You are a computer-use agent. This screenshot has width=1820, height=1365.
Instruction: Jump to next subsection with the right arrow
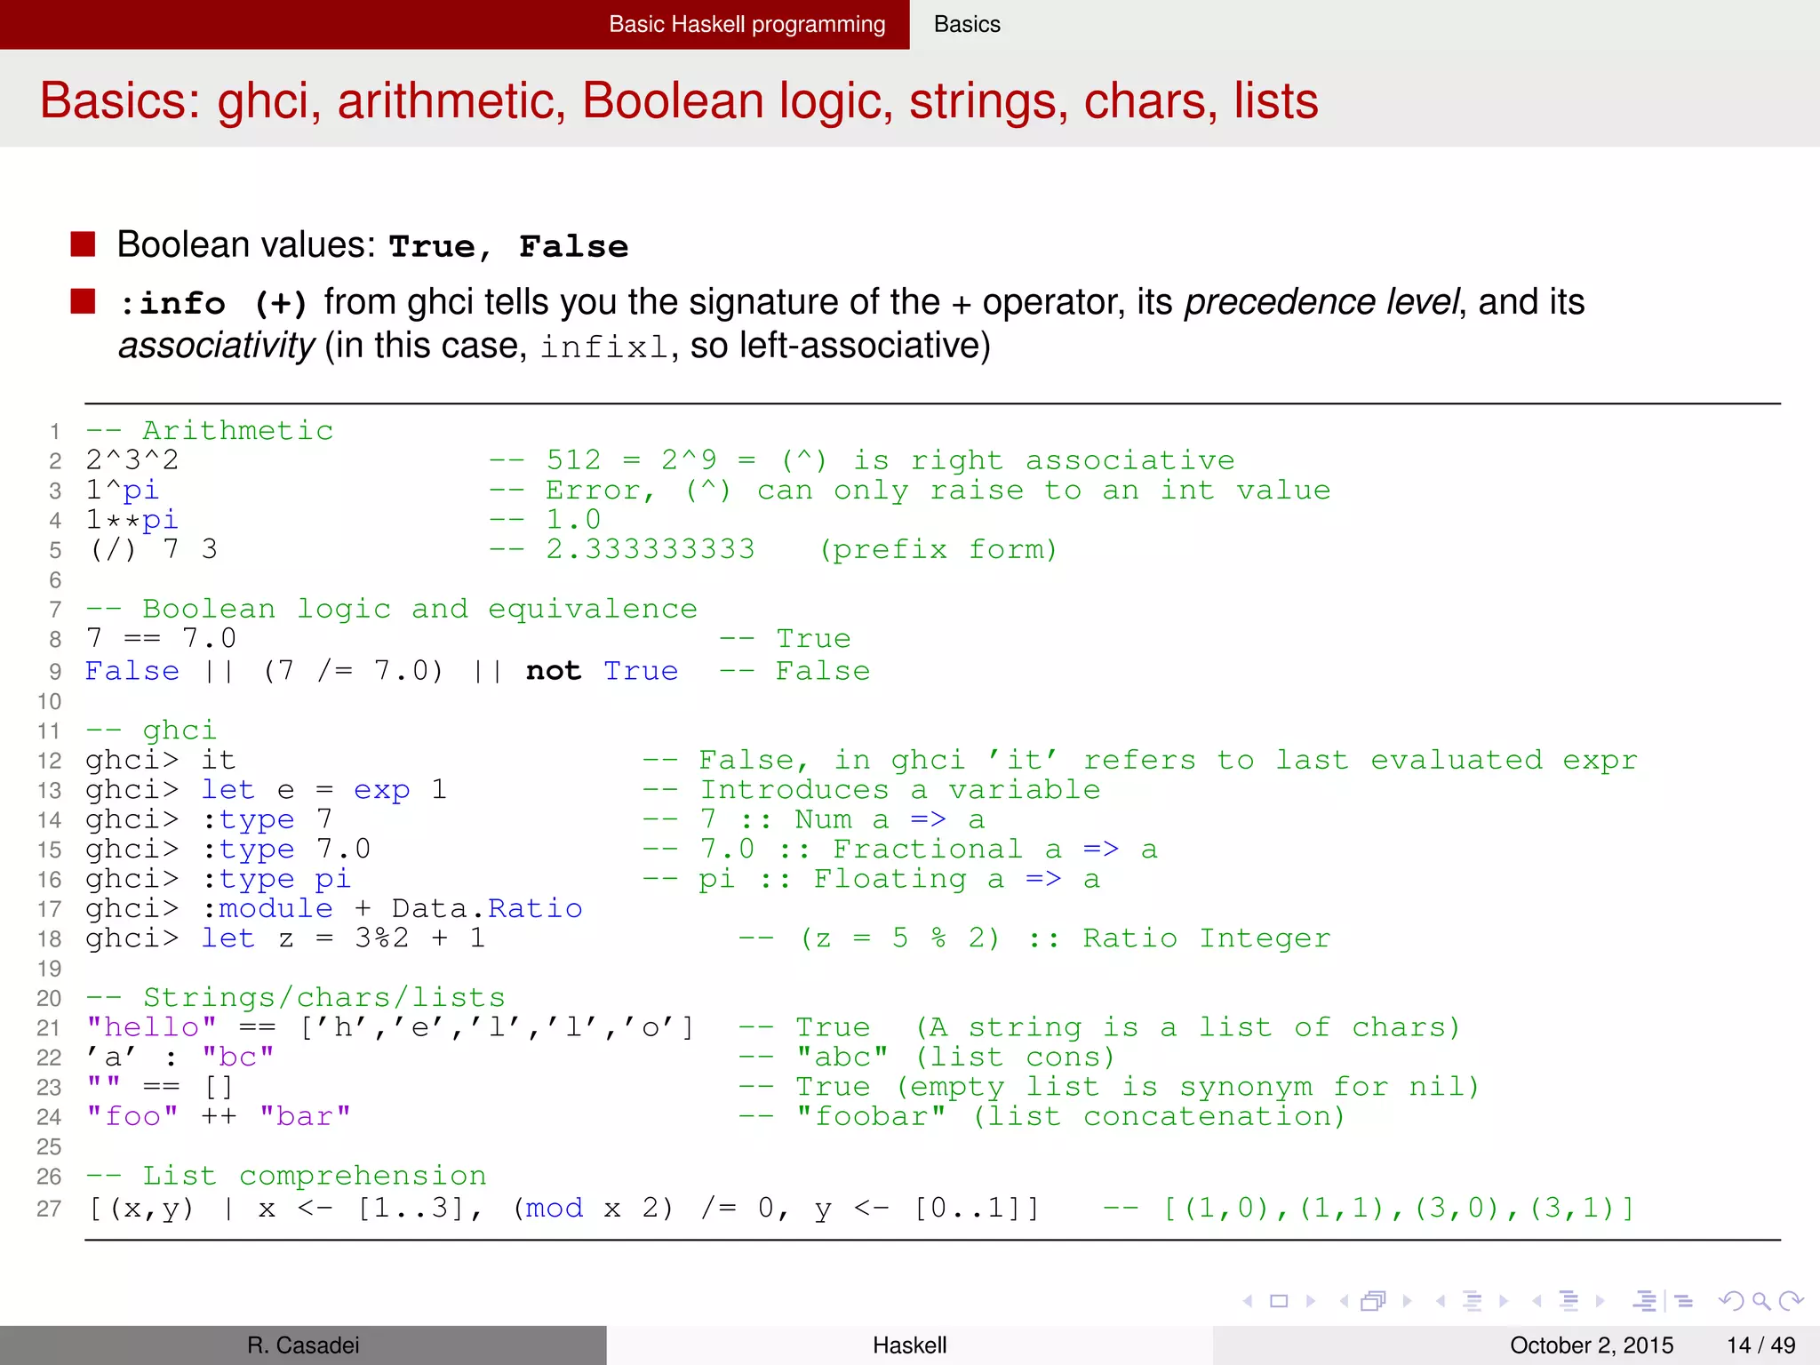click(x=1504, y=1301)
